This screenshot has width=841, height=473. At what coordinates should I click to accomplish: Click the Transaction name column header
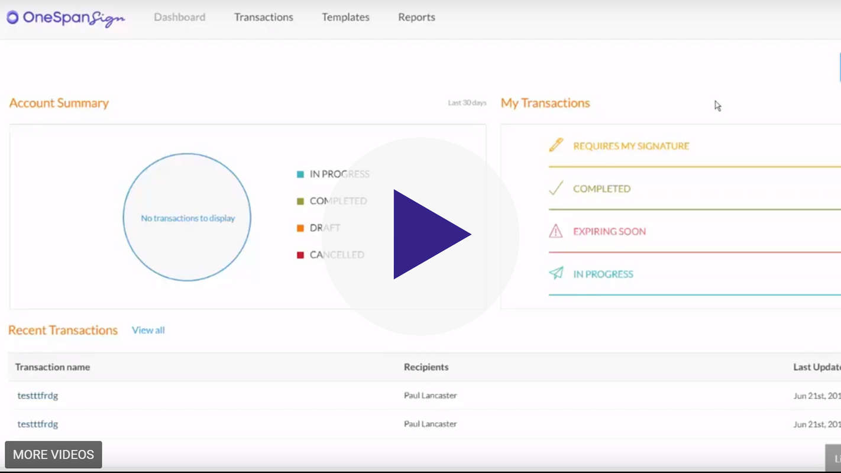[53, 367]
